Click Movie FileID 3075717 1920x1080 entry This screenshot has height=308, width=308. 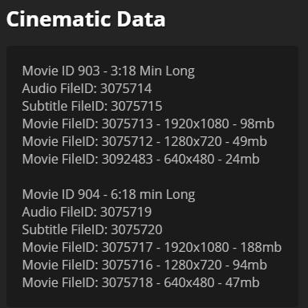[x=152, y=247]
